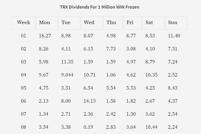
Task: Click the Thu column header
Action: [113, 23]
